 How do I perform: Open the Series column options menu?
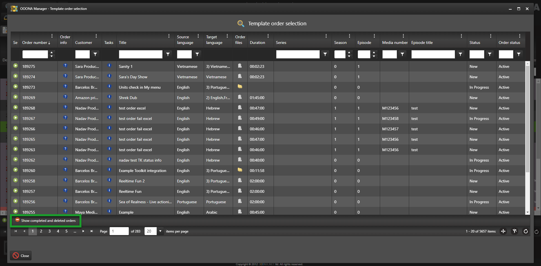[x=326, y=36]
